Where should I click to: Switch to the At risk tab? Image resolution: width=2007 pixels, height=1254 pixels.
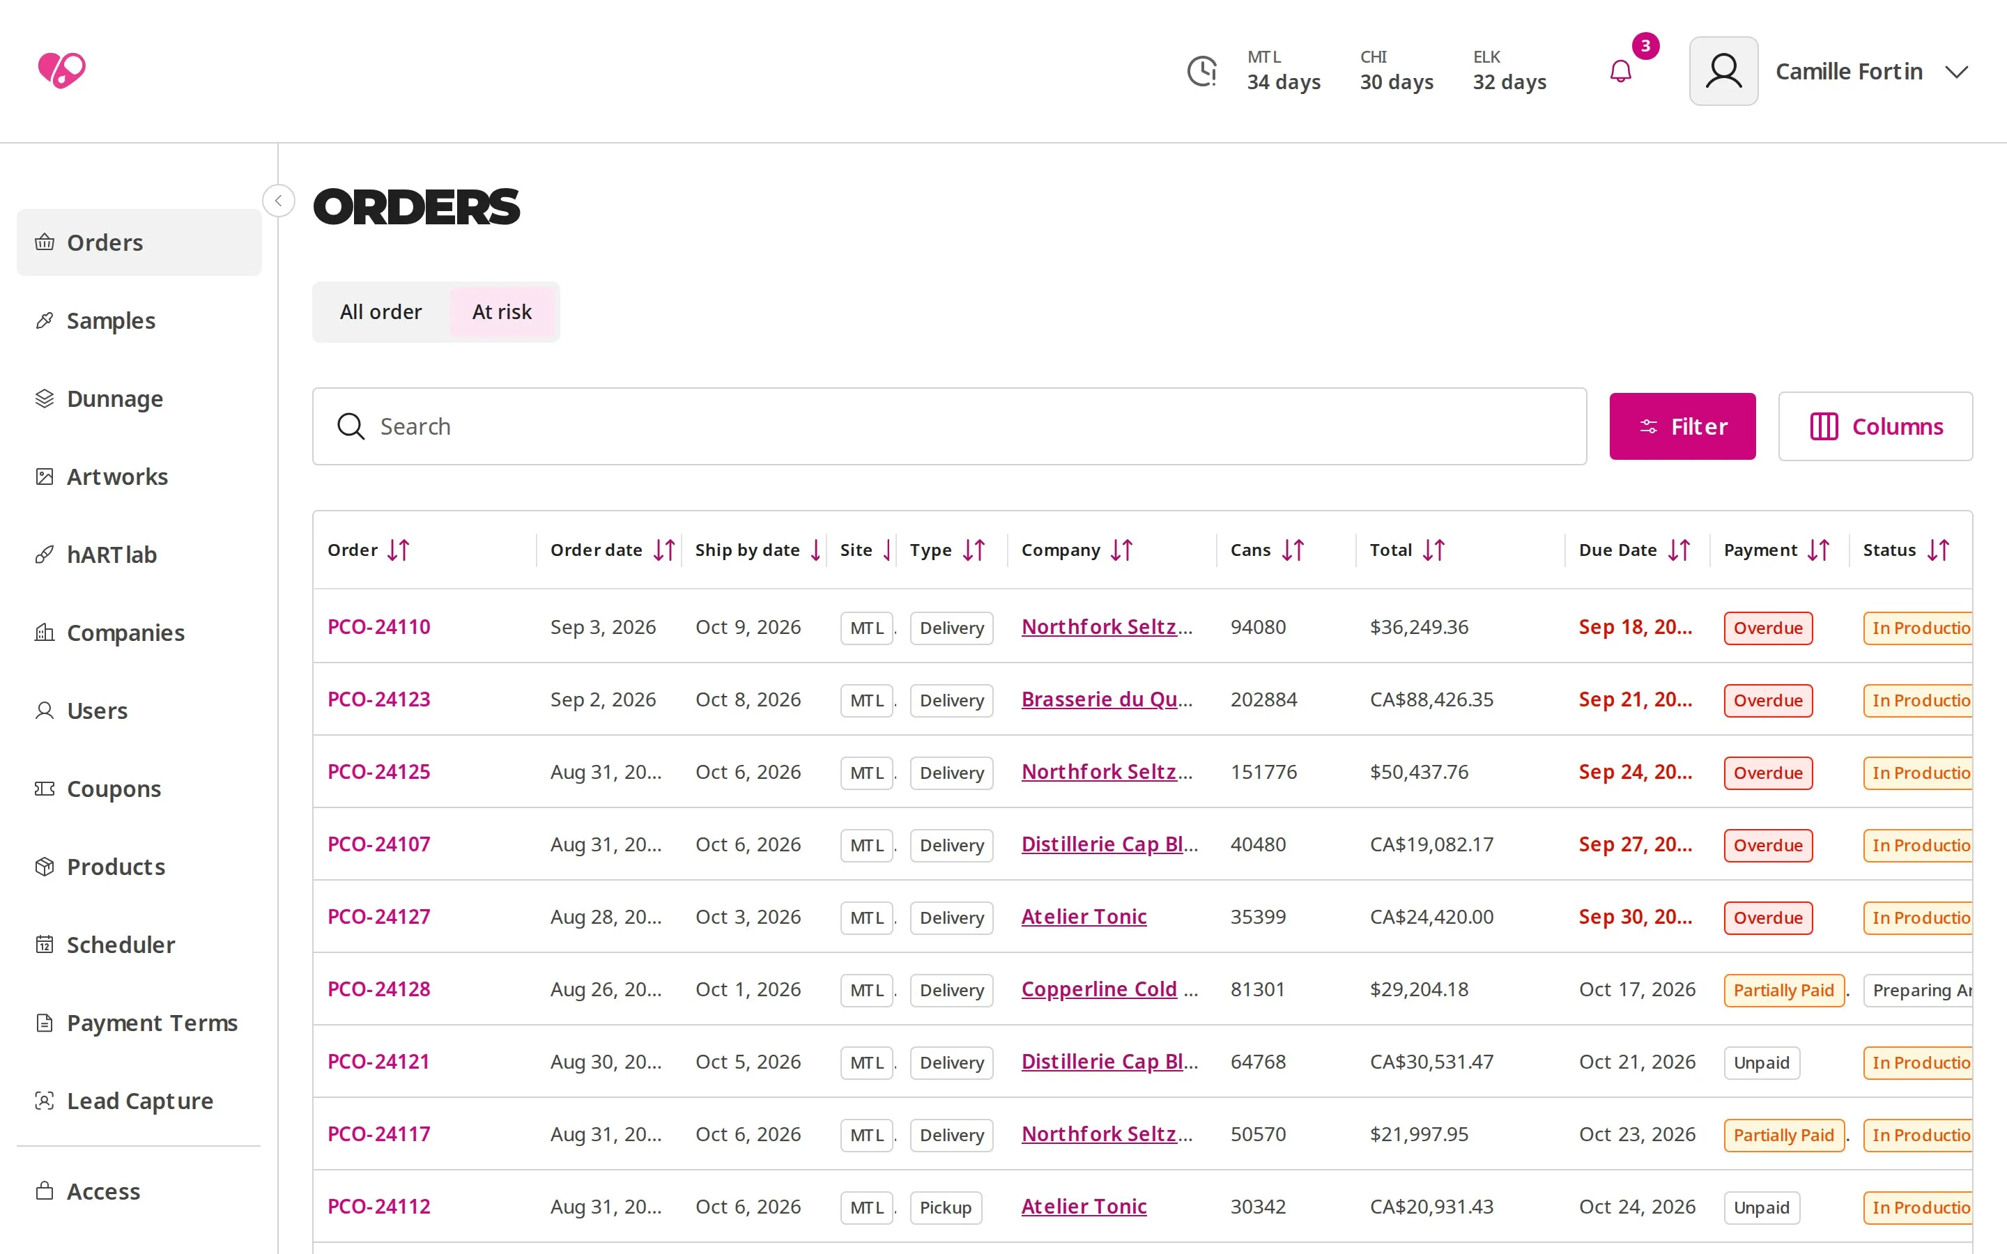(502, 312)
